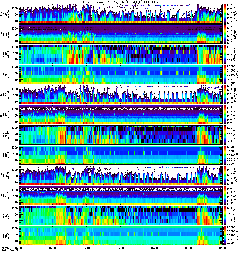The width and height of the screenshot is (241, 257).
Task: Click the 0220 time tick label
Action: 52,248
